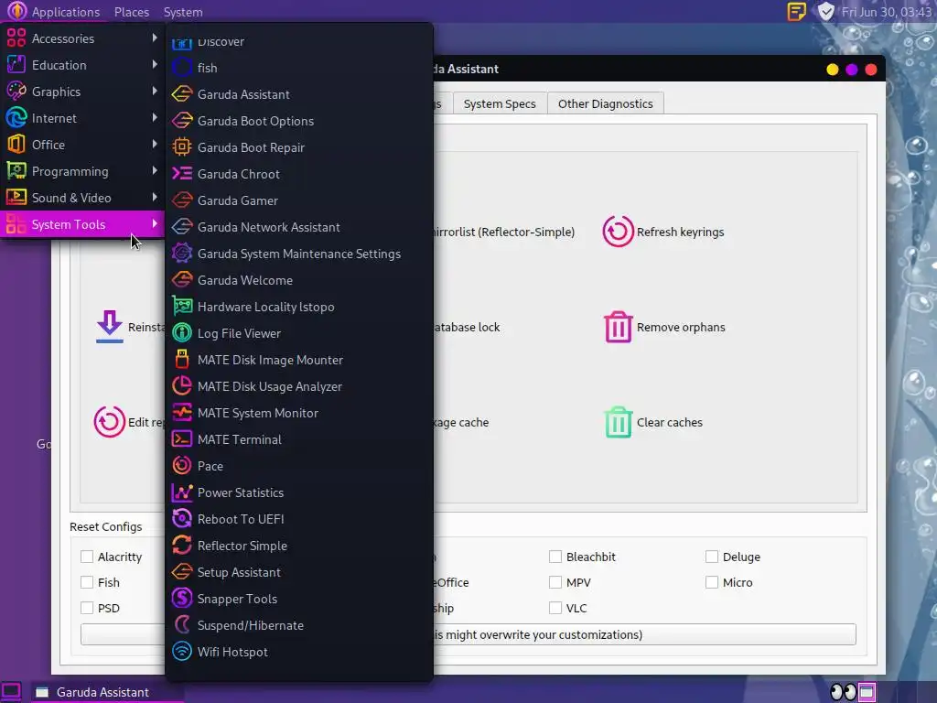Click the Hardware Locality lstopo icon

182,307
